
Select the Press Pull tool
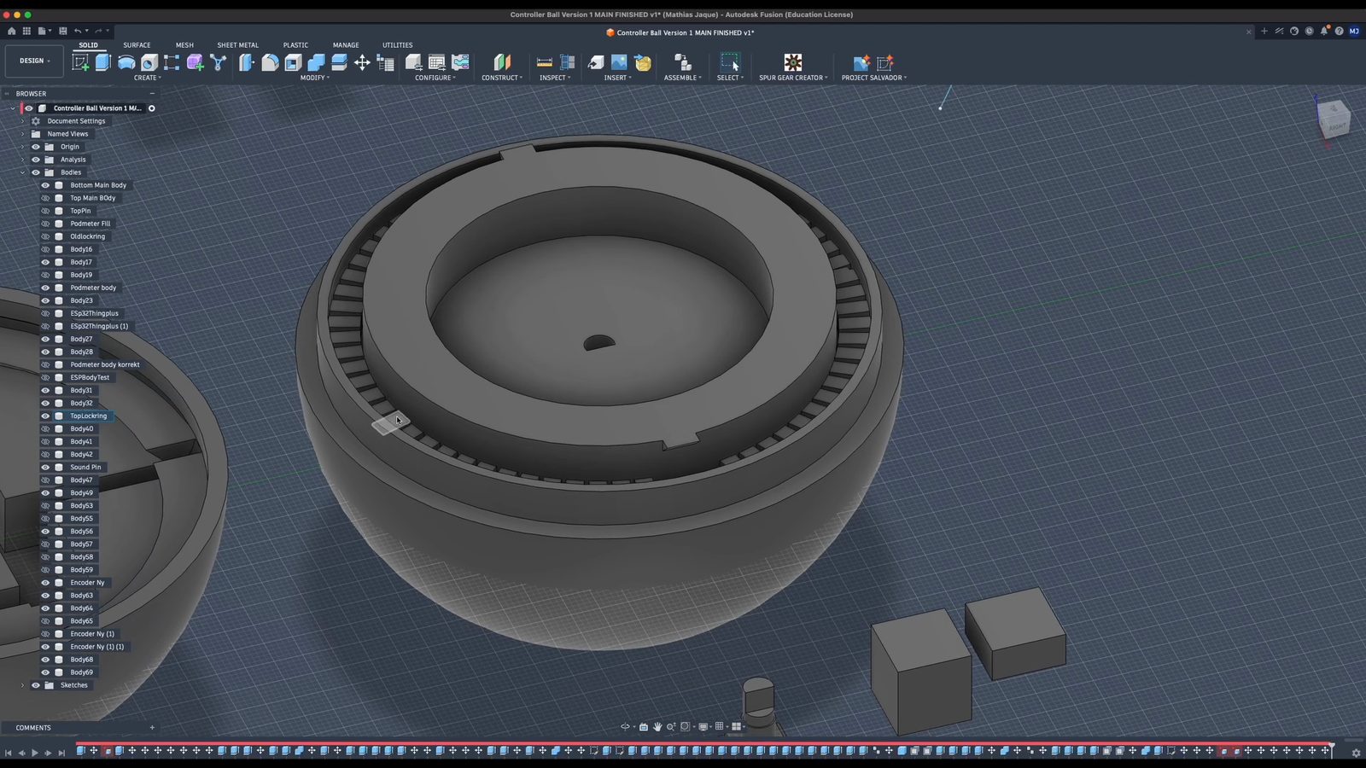[247, 62]
